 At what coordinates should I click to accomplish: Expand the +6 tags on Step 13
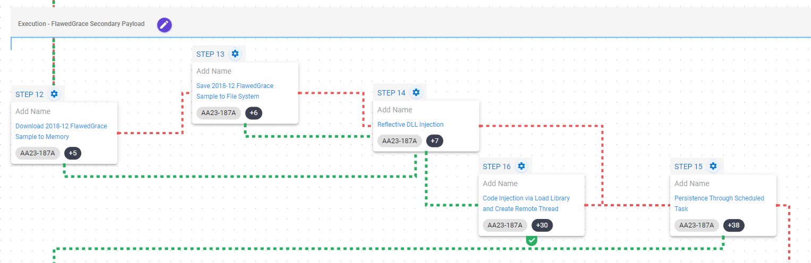click(x=254, y=113)
